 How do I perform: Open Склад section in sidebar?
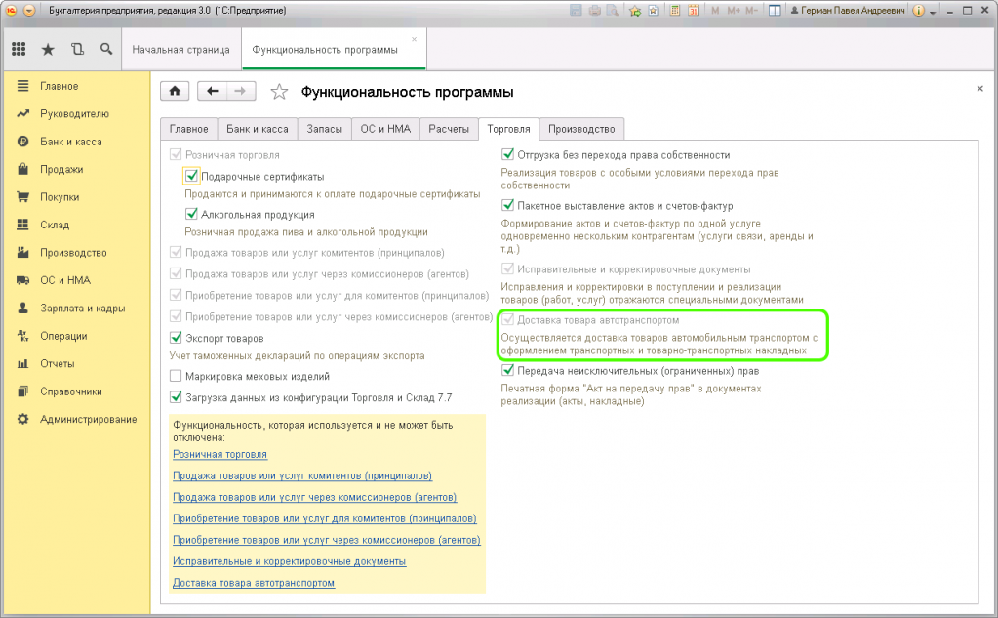tap(54, 225)
